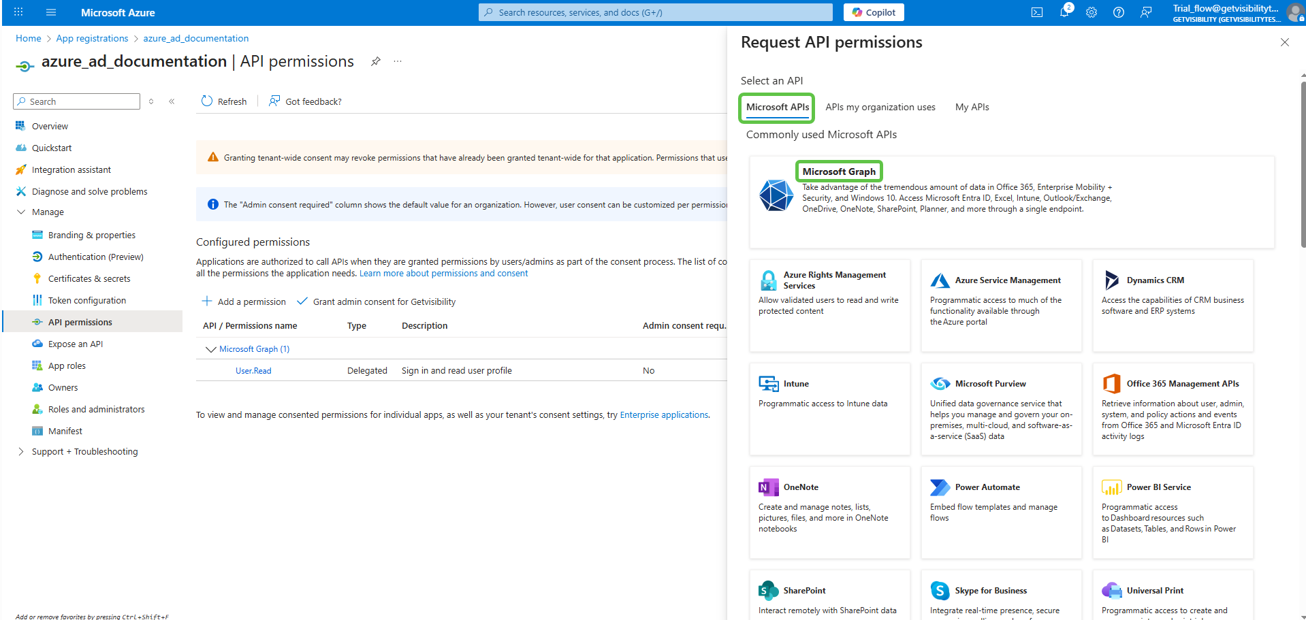Pin the API permissions page
This screenshot has height=620, width=1306.
point(375,61)
